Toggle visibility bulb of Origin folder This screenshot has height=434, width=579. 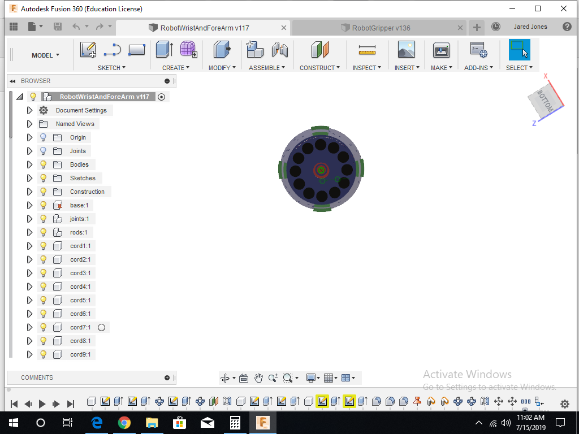click(x=43, y=138)
